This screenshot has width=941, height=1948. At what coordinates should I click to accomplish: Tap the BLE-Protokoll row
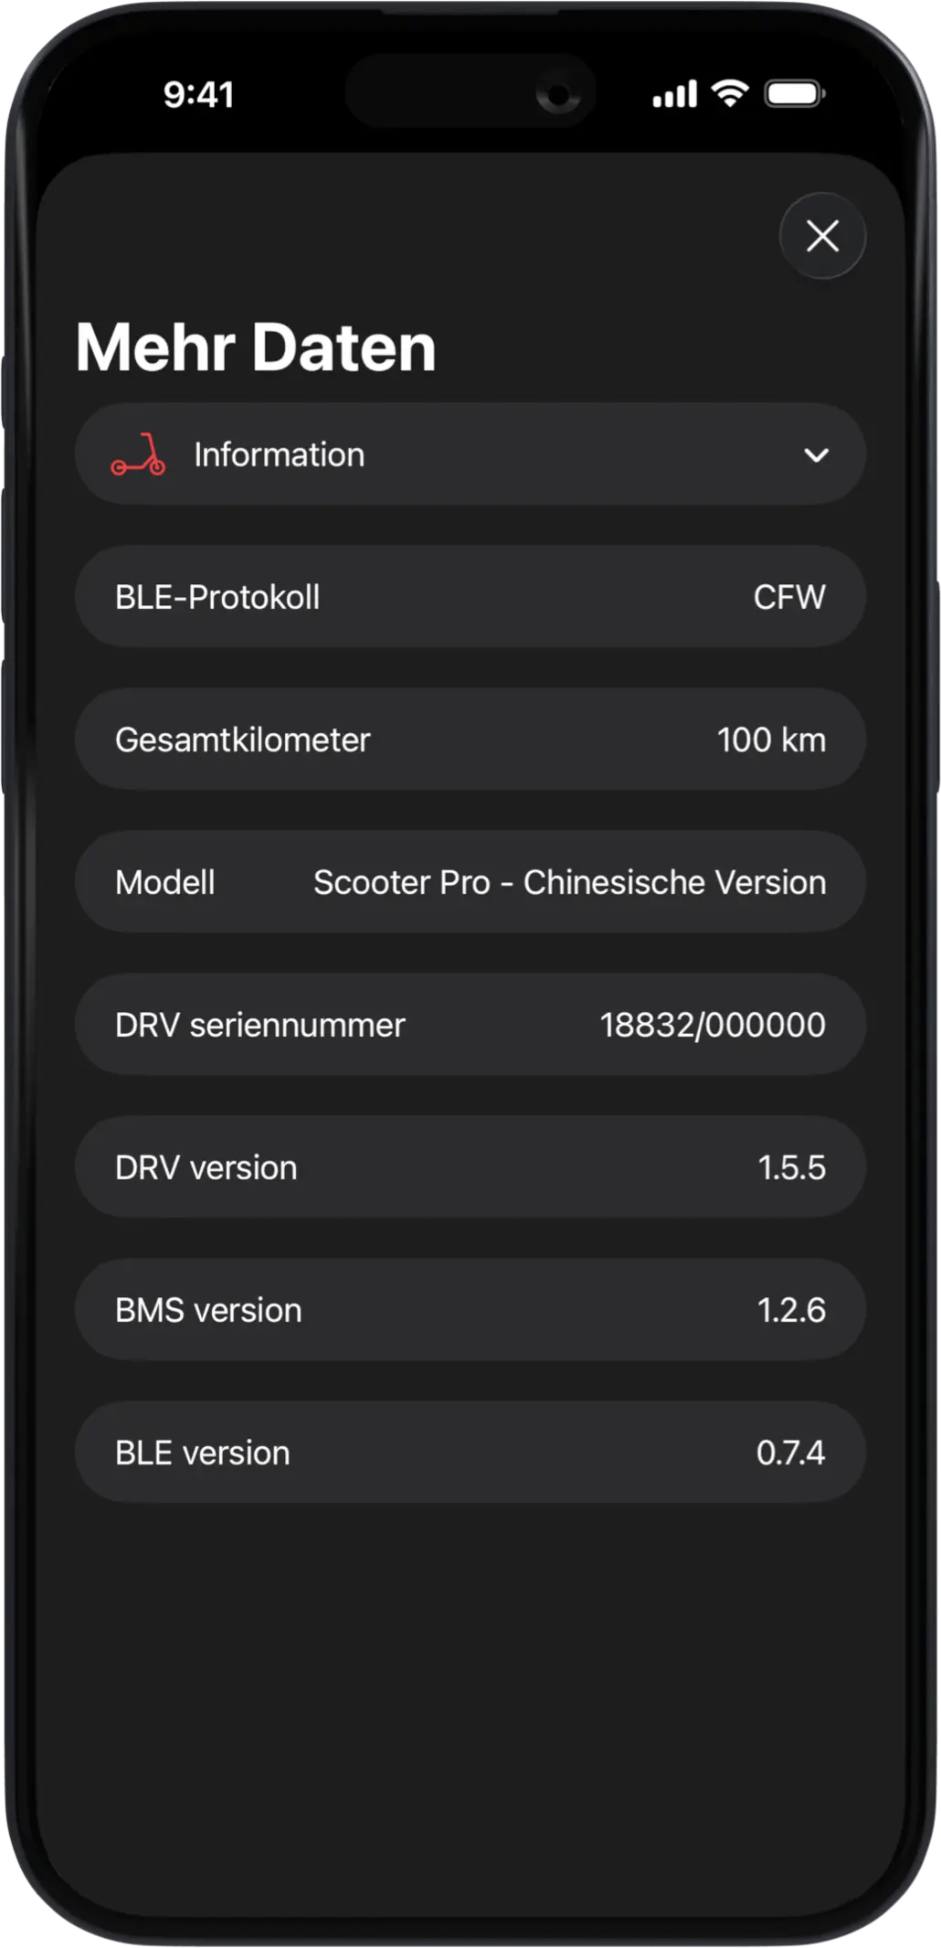pyautogui.click(x=470, y=597)
